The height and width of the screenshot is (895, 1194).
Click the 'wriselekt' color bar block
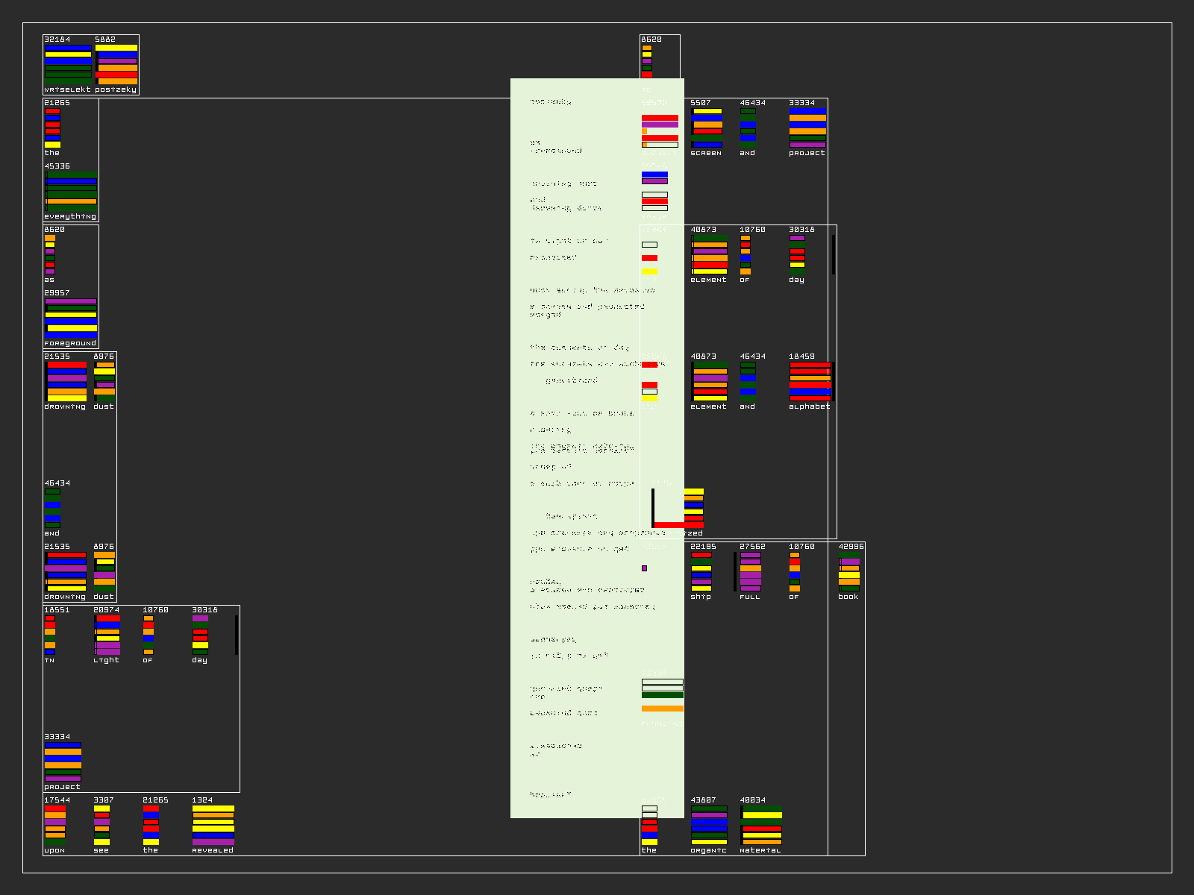68,64
